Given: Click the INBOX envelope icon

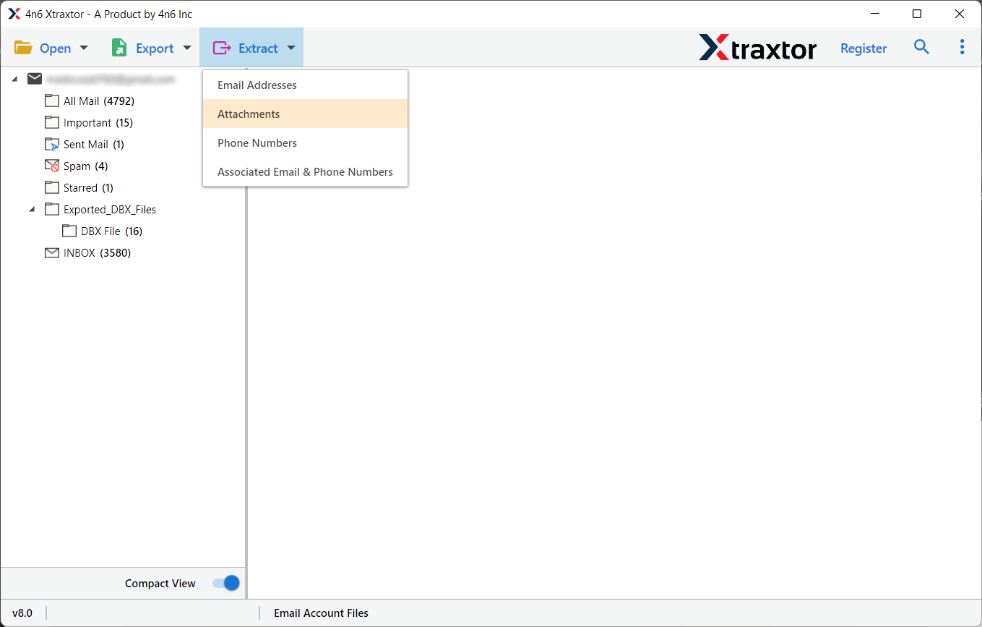Looking at the screenshot, I should coord(51,252).
